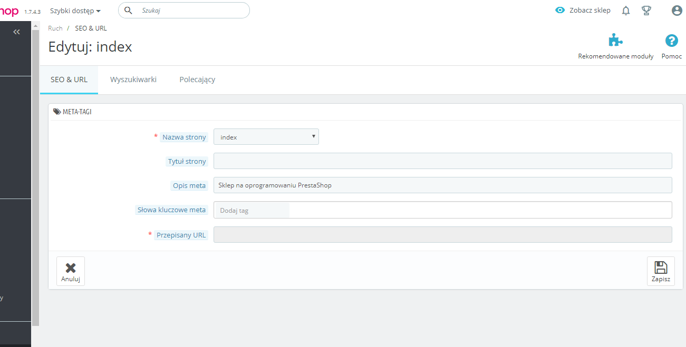The image size is (686, 347).
Task: Switch to Wyszukiwarki tab
Action: pos(133,80)
